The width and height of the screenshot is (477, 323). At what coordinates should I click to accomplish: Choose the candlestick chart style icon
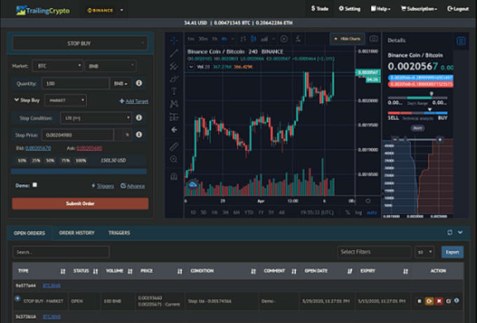253,39
